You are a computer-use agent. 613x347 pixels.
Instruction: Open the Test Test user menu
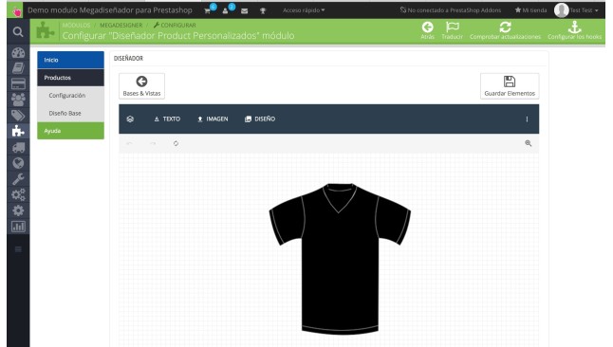point(585,10)
